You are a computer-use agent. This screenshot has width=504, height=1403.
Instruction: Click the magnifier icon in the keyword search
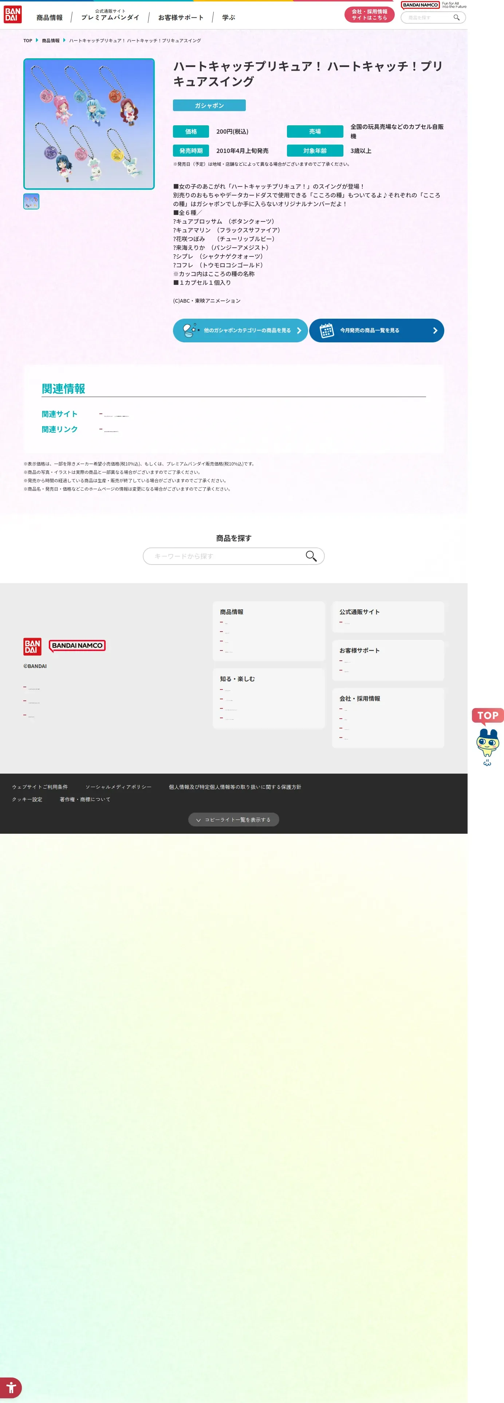[311, 556]
